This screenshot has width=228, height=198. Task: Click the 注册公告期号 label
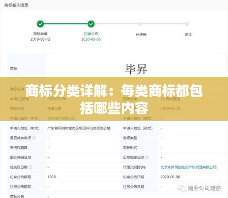coord(21,187)
